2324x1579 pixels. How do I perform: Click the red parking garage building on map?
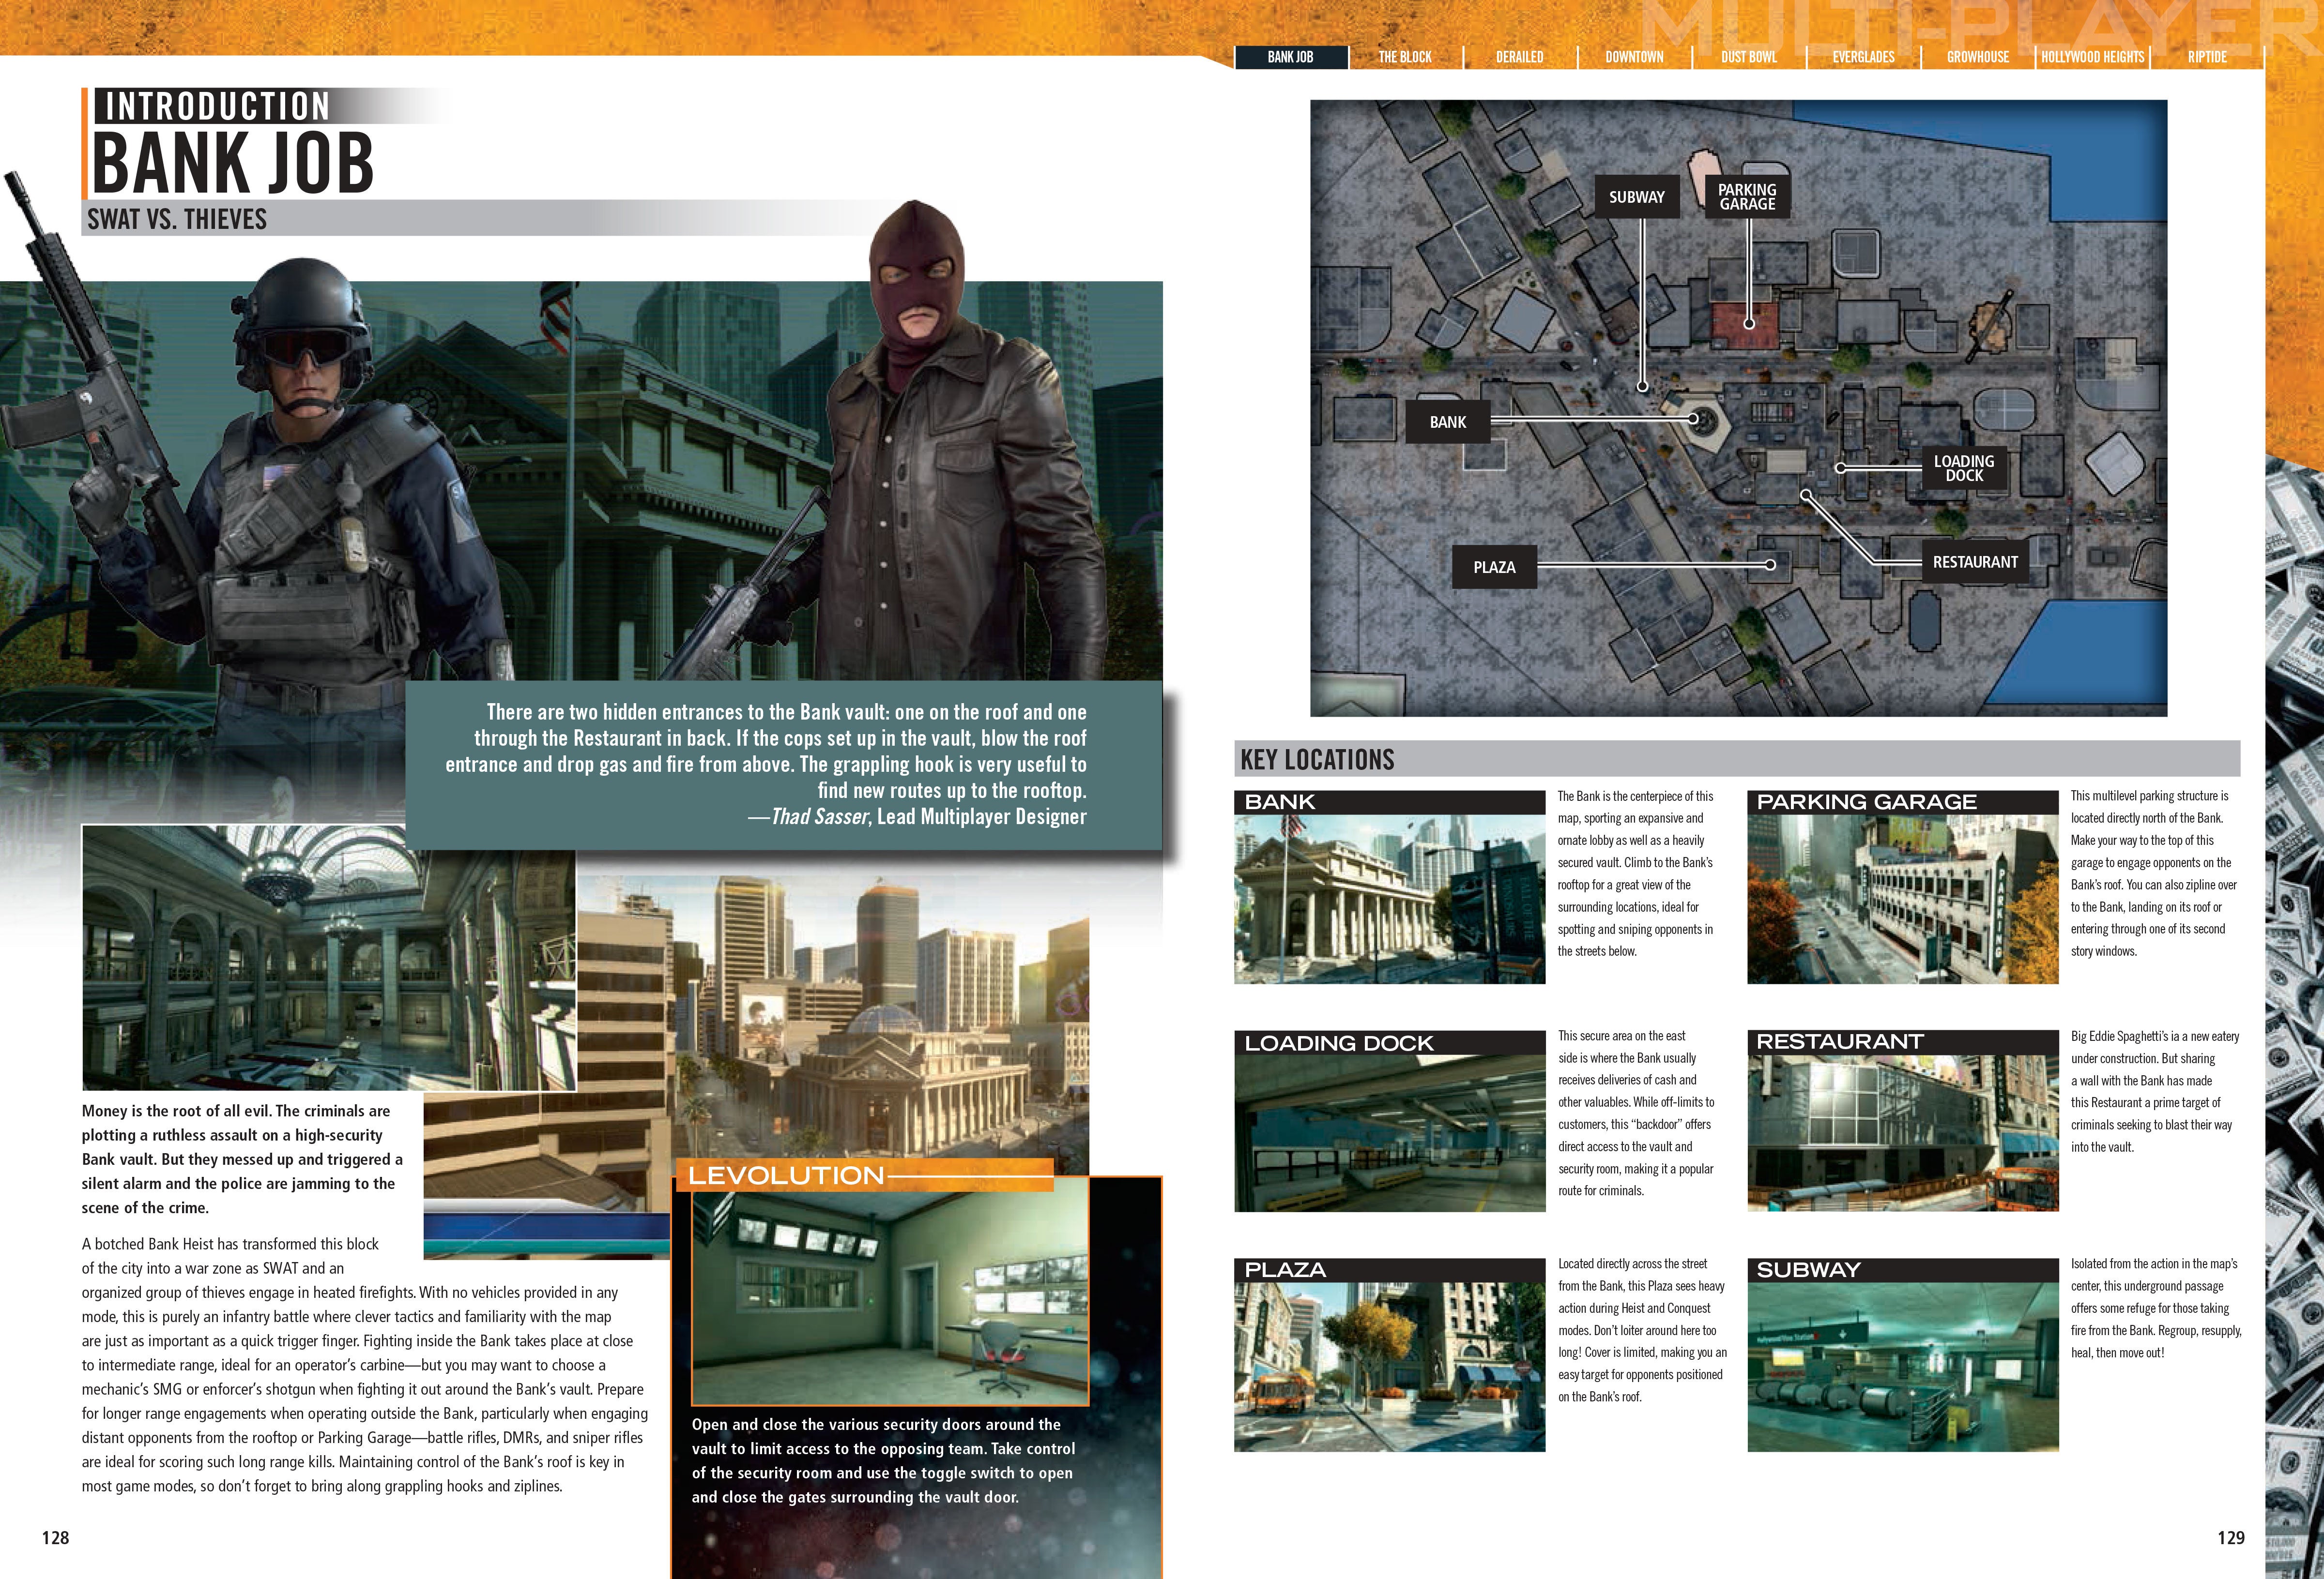[1745, 325]
